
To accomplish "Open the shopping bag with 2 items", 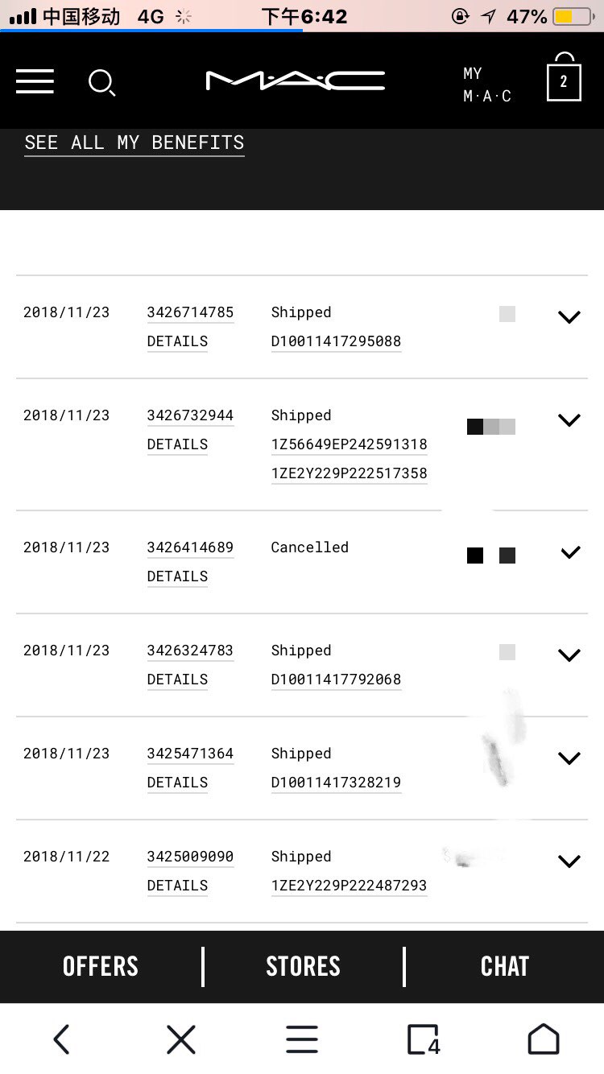I will click(564, 80).
